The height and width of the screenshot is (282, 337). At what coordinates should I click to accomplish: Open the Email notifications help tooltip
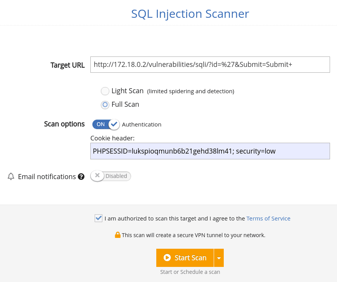81,176
